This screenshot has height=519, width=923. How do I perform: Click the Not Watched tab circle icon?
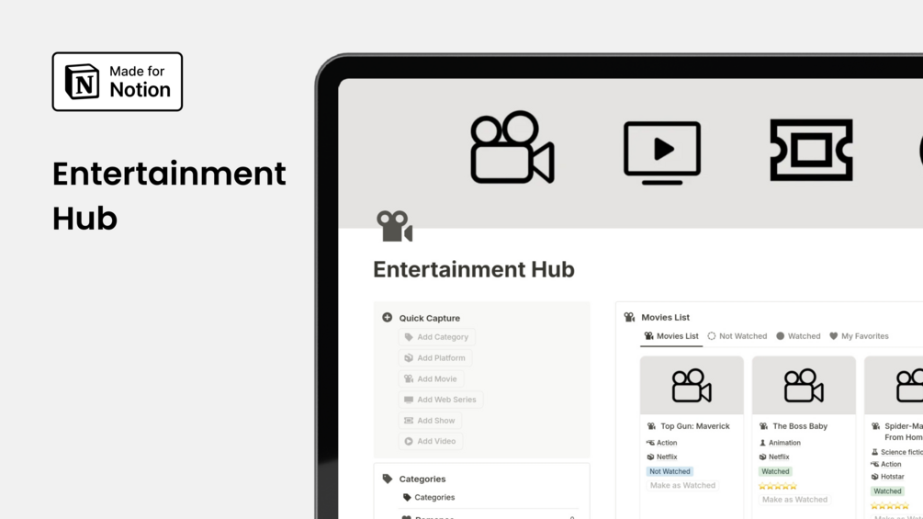pos(712,336)
